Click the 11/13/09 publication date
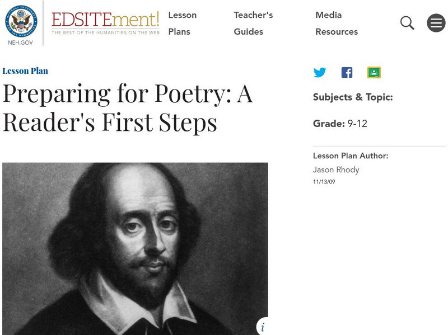 324,182
